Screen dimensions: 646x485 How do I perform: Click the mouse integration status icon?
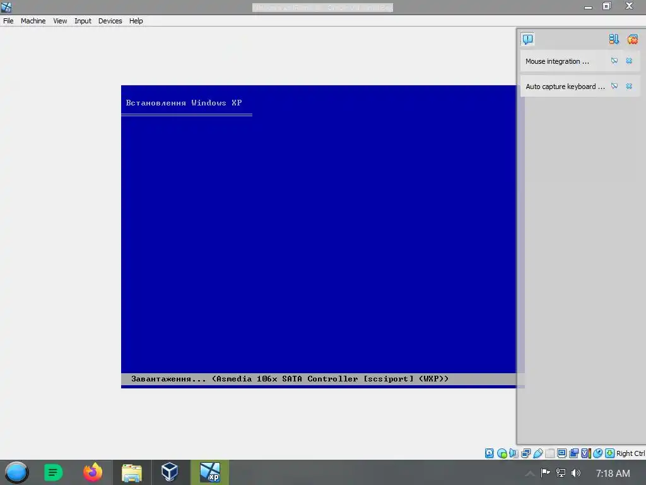click(x=598, y=453)
